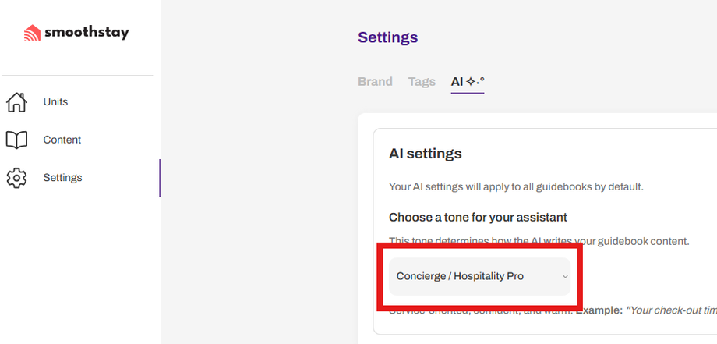This screenshot has height=344, width=717.
Task: Click the tone description text above the dropdown
Action: coord(539,241)
